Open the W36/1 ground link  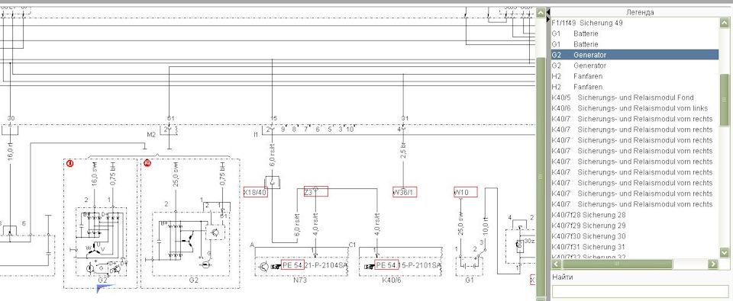[405, 192]
